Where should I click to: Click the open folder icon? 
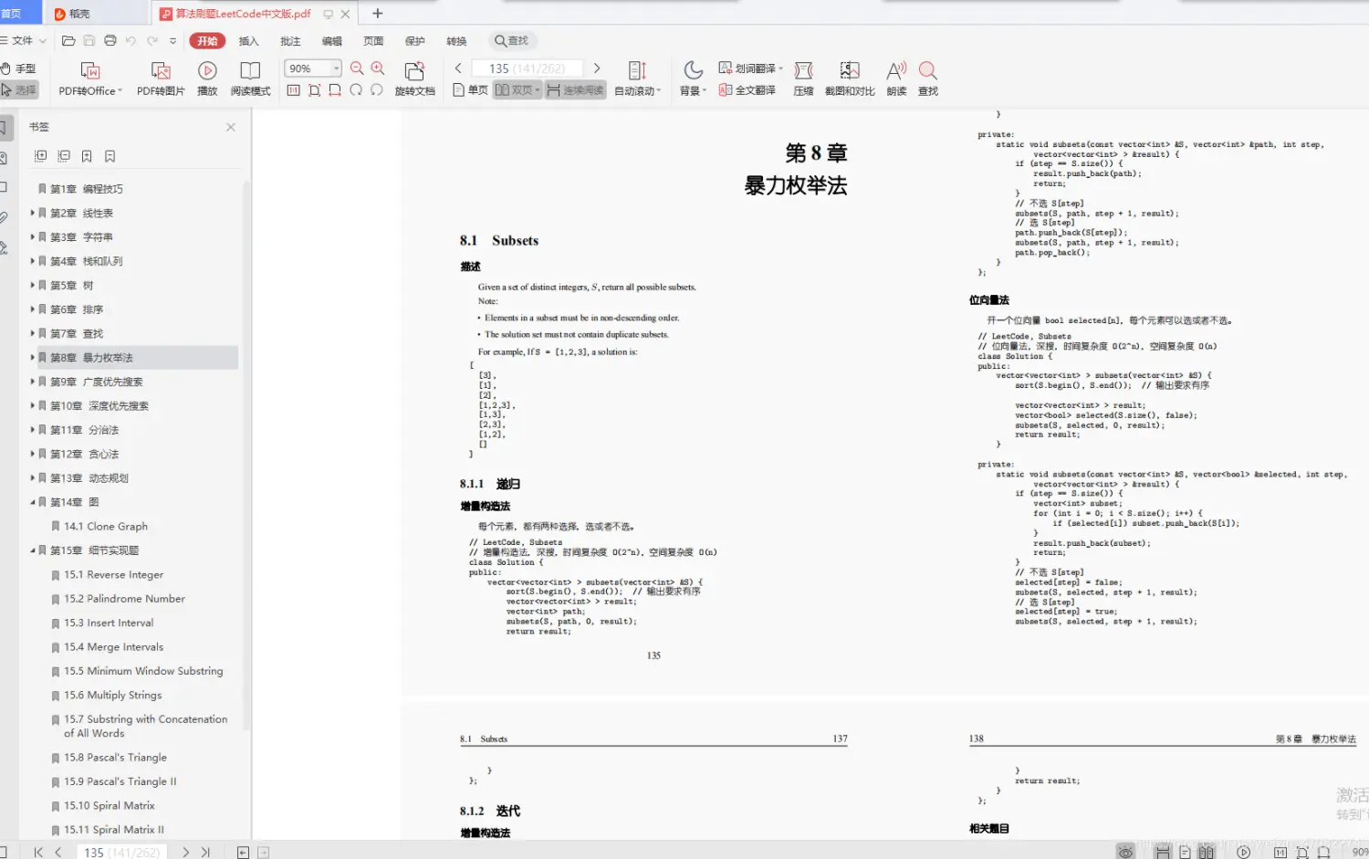[68, 40]
